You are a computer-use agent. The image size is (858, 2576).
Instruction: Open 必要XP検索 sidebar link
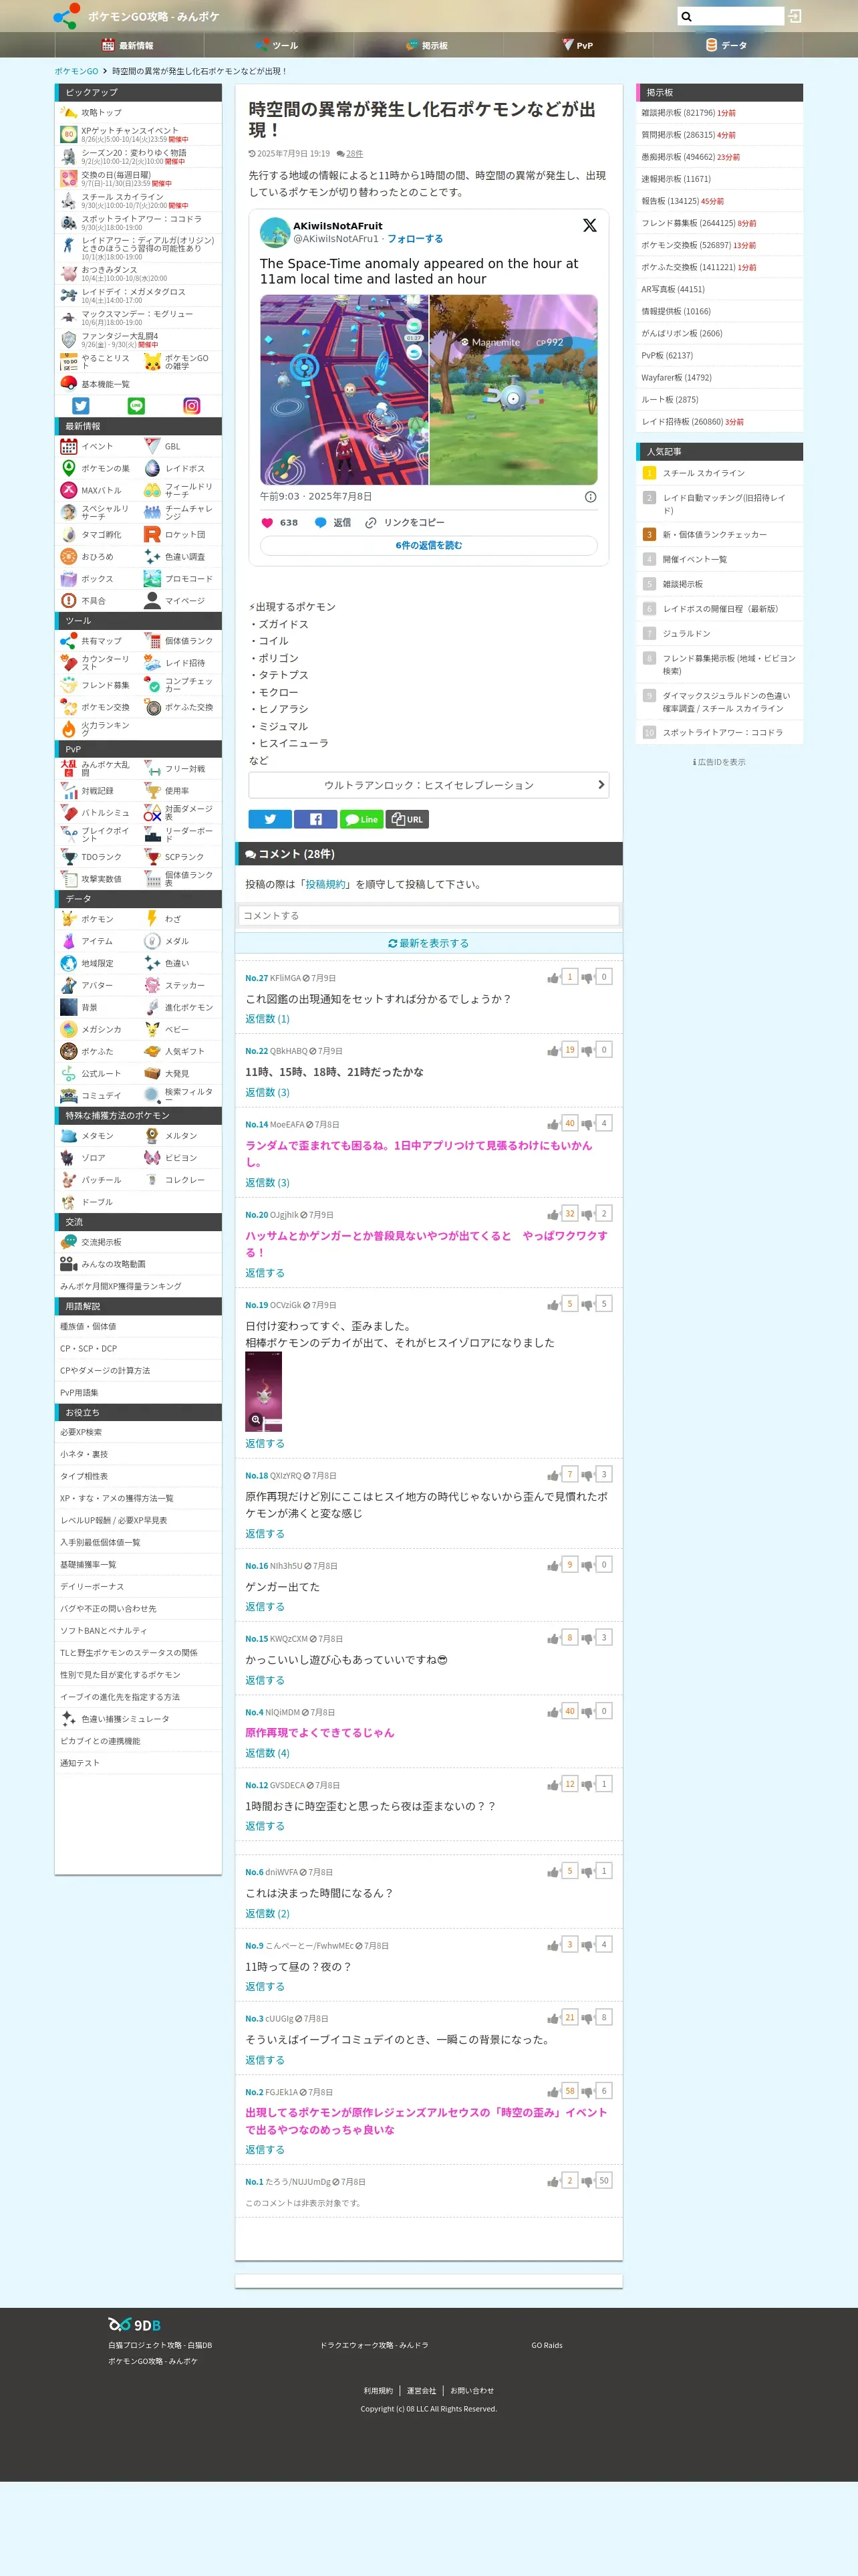point(138,1432)
